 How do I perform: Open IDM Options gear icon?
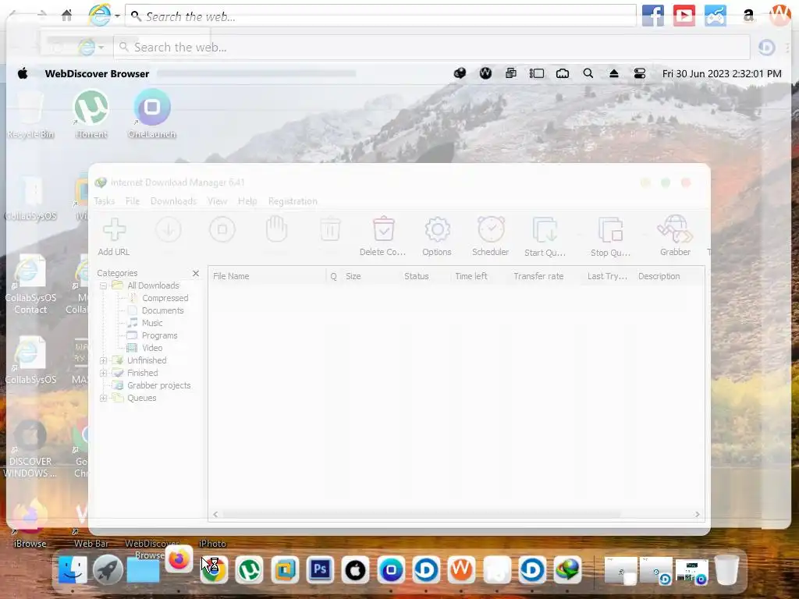pos(437,237)
